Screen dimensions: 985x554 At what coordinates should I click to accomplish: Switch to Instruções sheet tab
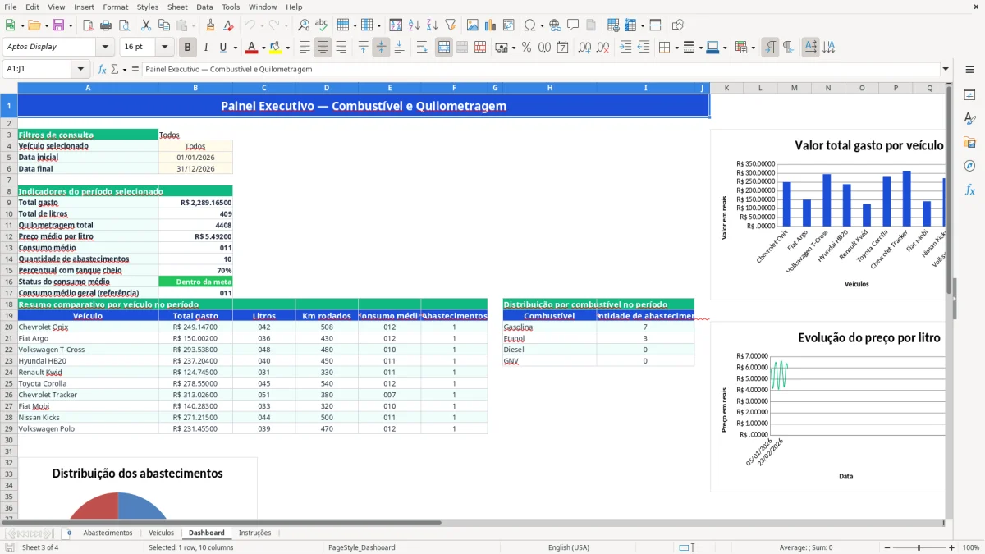point(254,533)
